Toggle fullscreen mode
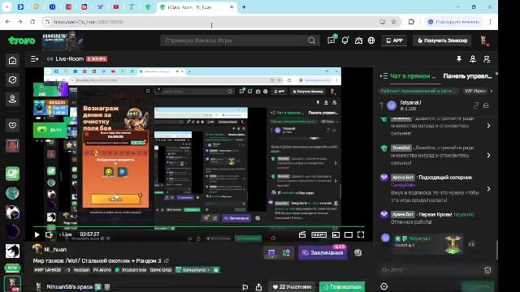Image resolution: width=520 pixels, height=292 pixels. [x=361, y=234]
